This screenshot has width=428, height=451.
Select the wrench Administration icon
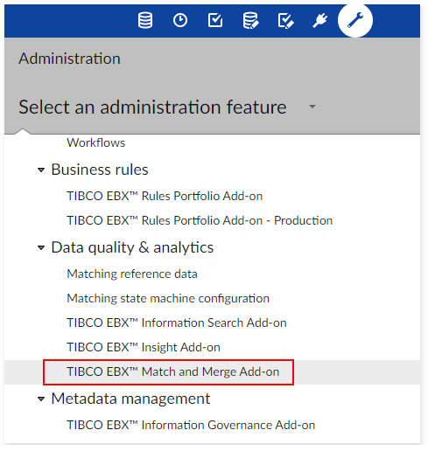[355, 20]
